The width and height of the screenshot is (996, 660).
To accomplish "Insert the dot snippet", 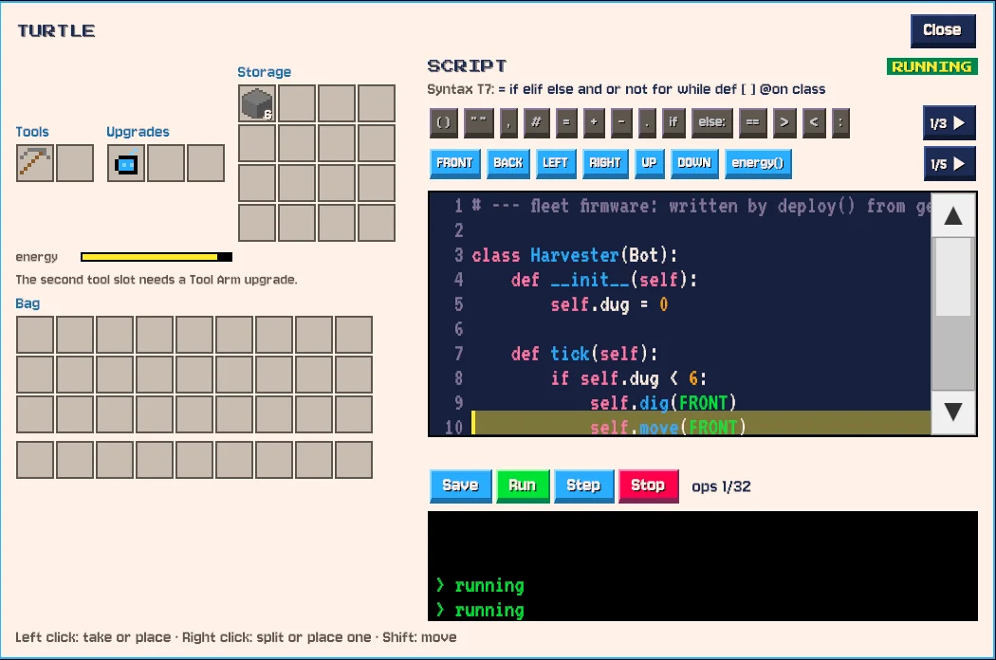I will pyautogui.click(x=647, y=122).
